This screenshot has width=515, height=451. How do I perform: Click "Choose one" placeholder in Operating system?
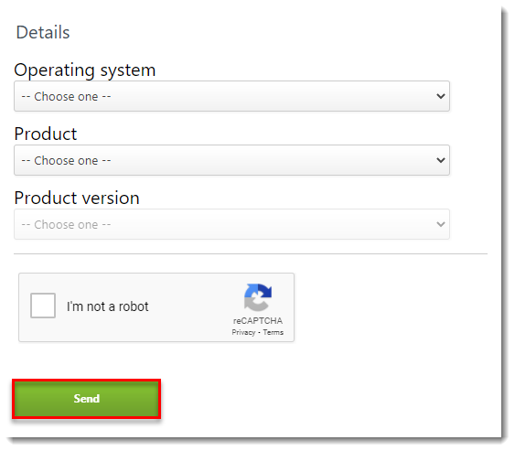66,97
